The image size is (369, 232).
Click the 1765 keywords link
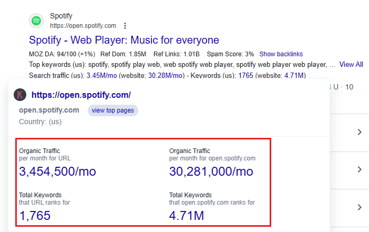[245, 76]
